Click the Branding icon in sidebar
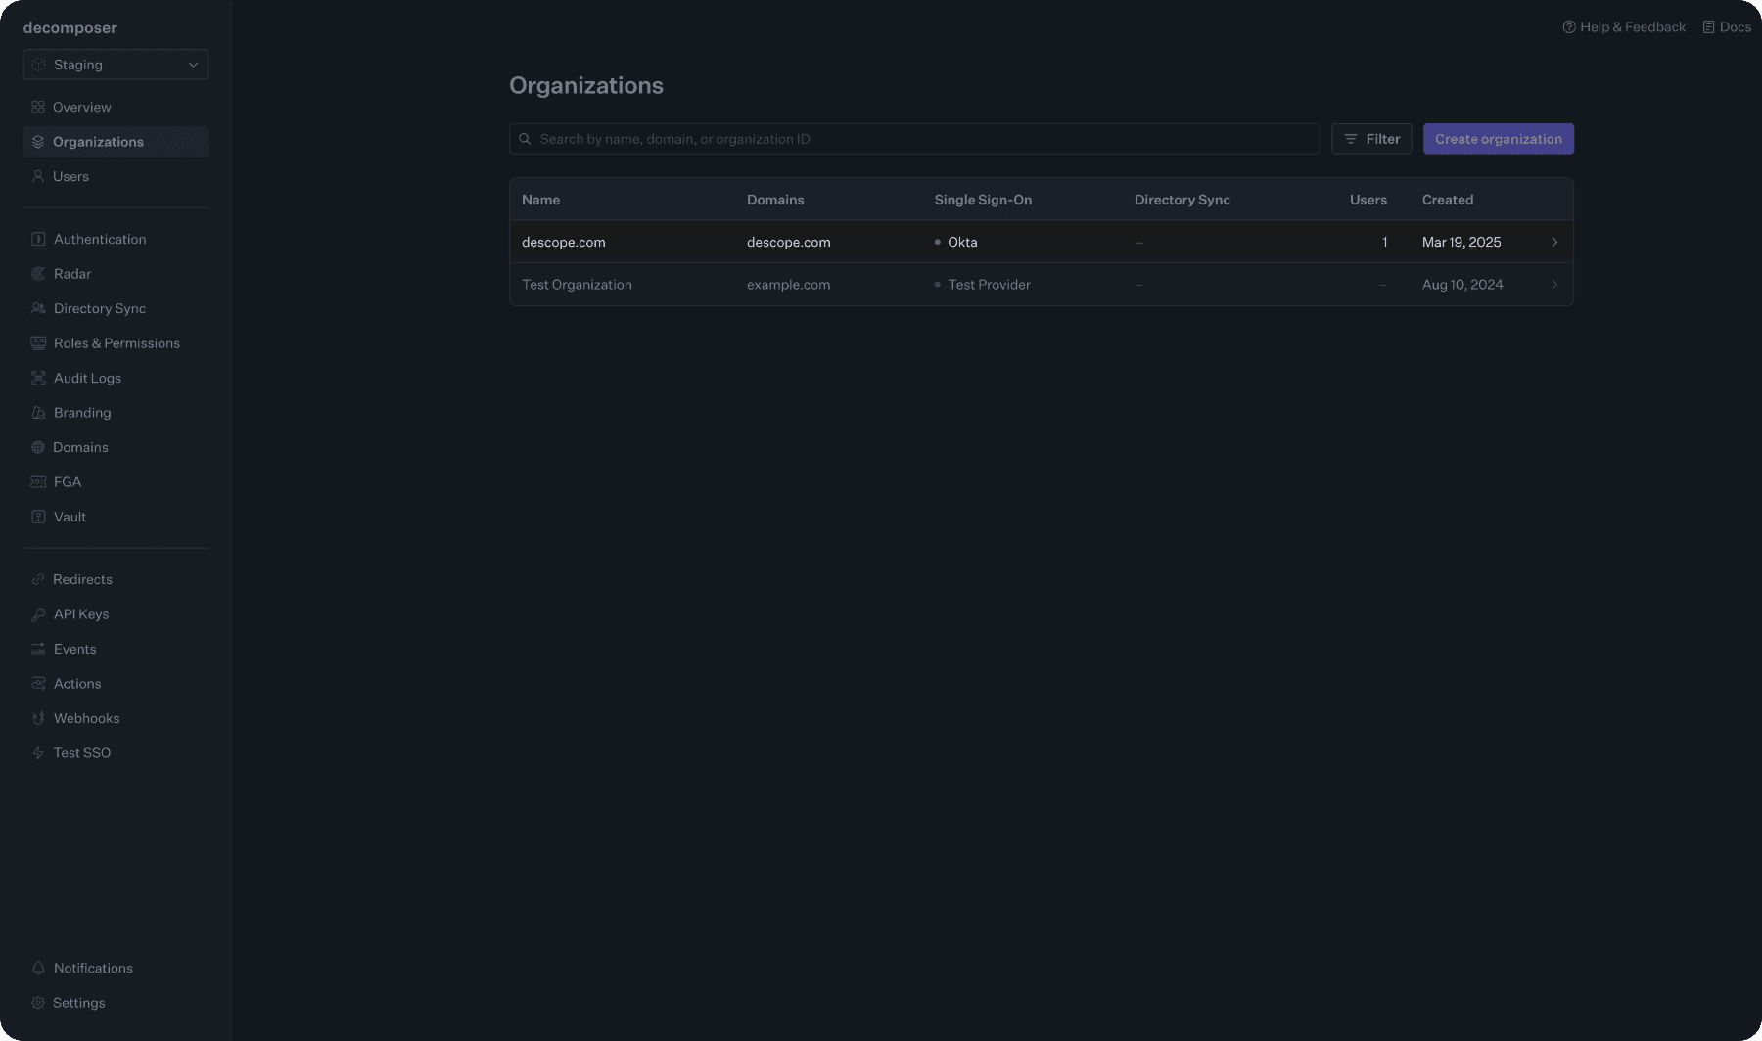The height and width of the screenshot is (1041, 1762). click(x=38, y=413)
